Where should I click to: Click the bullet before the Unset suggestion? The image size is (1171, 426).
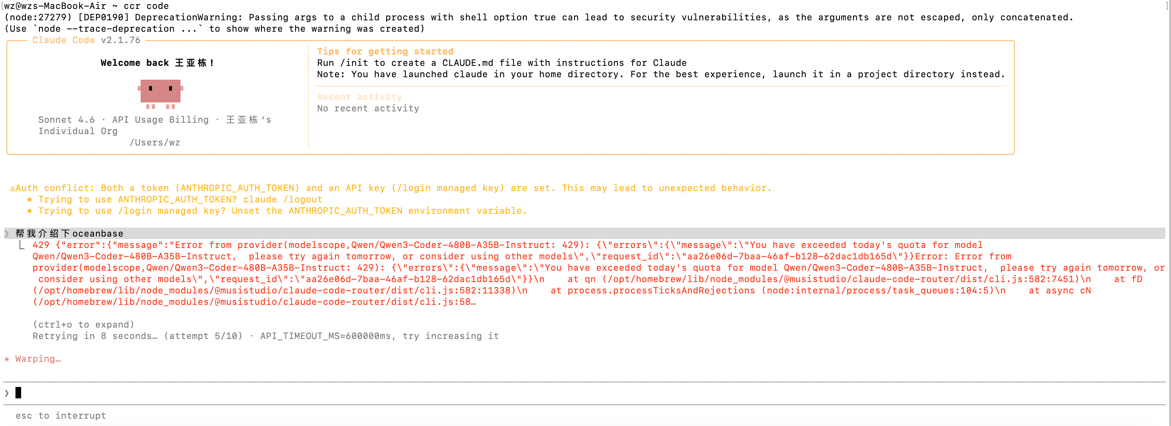tap(30, 211)
